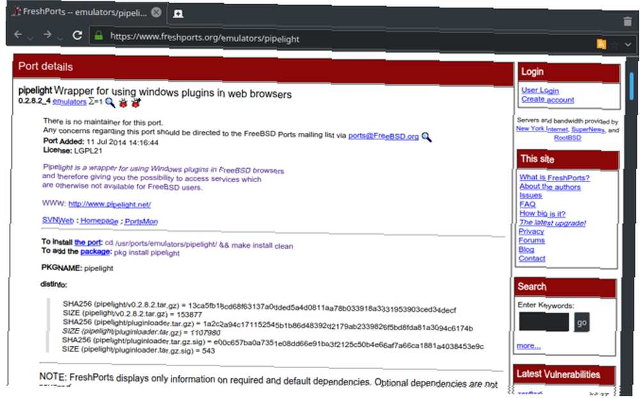Open the Forums link
The height and width of the screenshot is (398, 640).
point(532,240)
